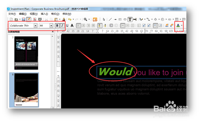Image resolution: width=200 pixels, height=122 pixels.
Task: Set double line spacing
Action: (133, 26)
